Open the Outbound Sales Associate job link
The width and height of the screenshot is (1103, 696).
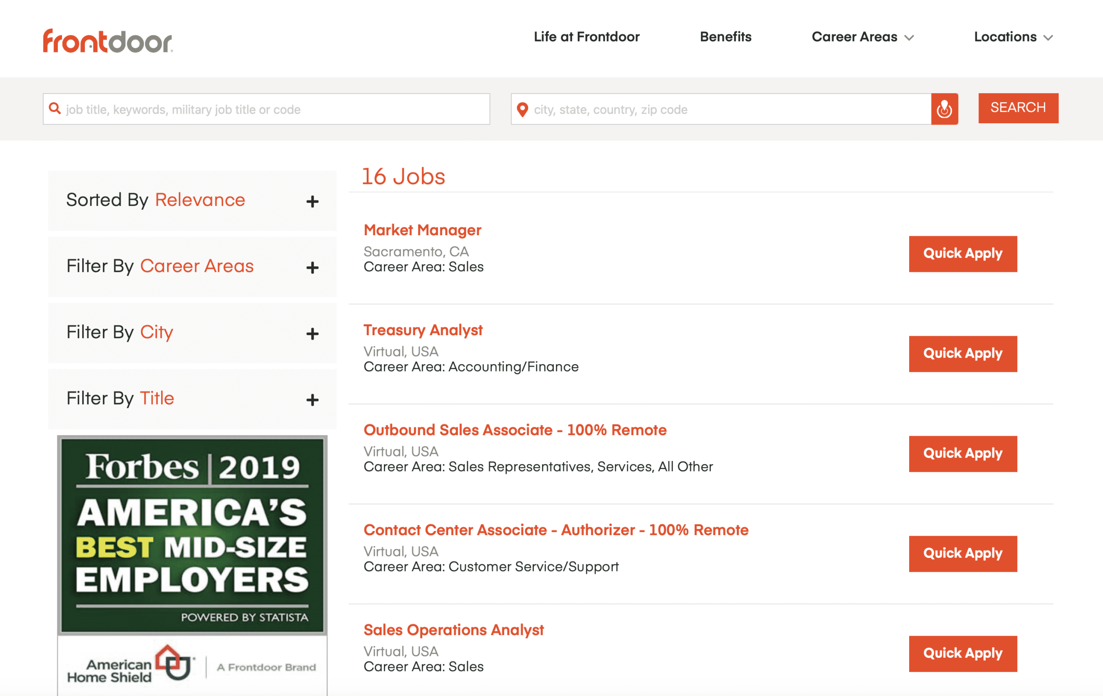515,430
